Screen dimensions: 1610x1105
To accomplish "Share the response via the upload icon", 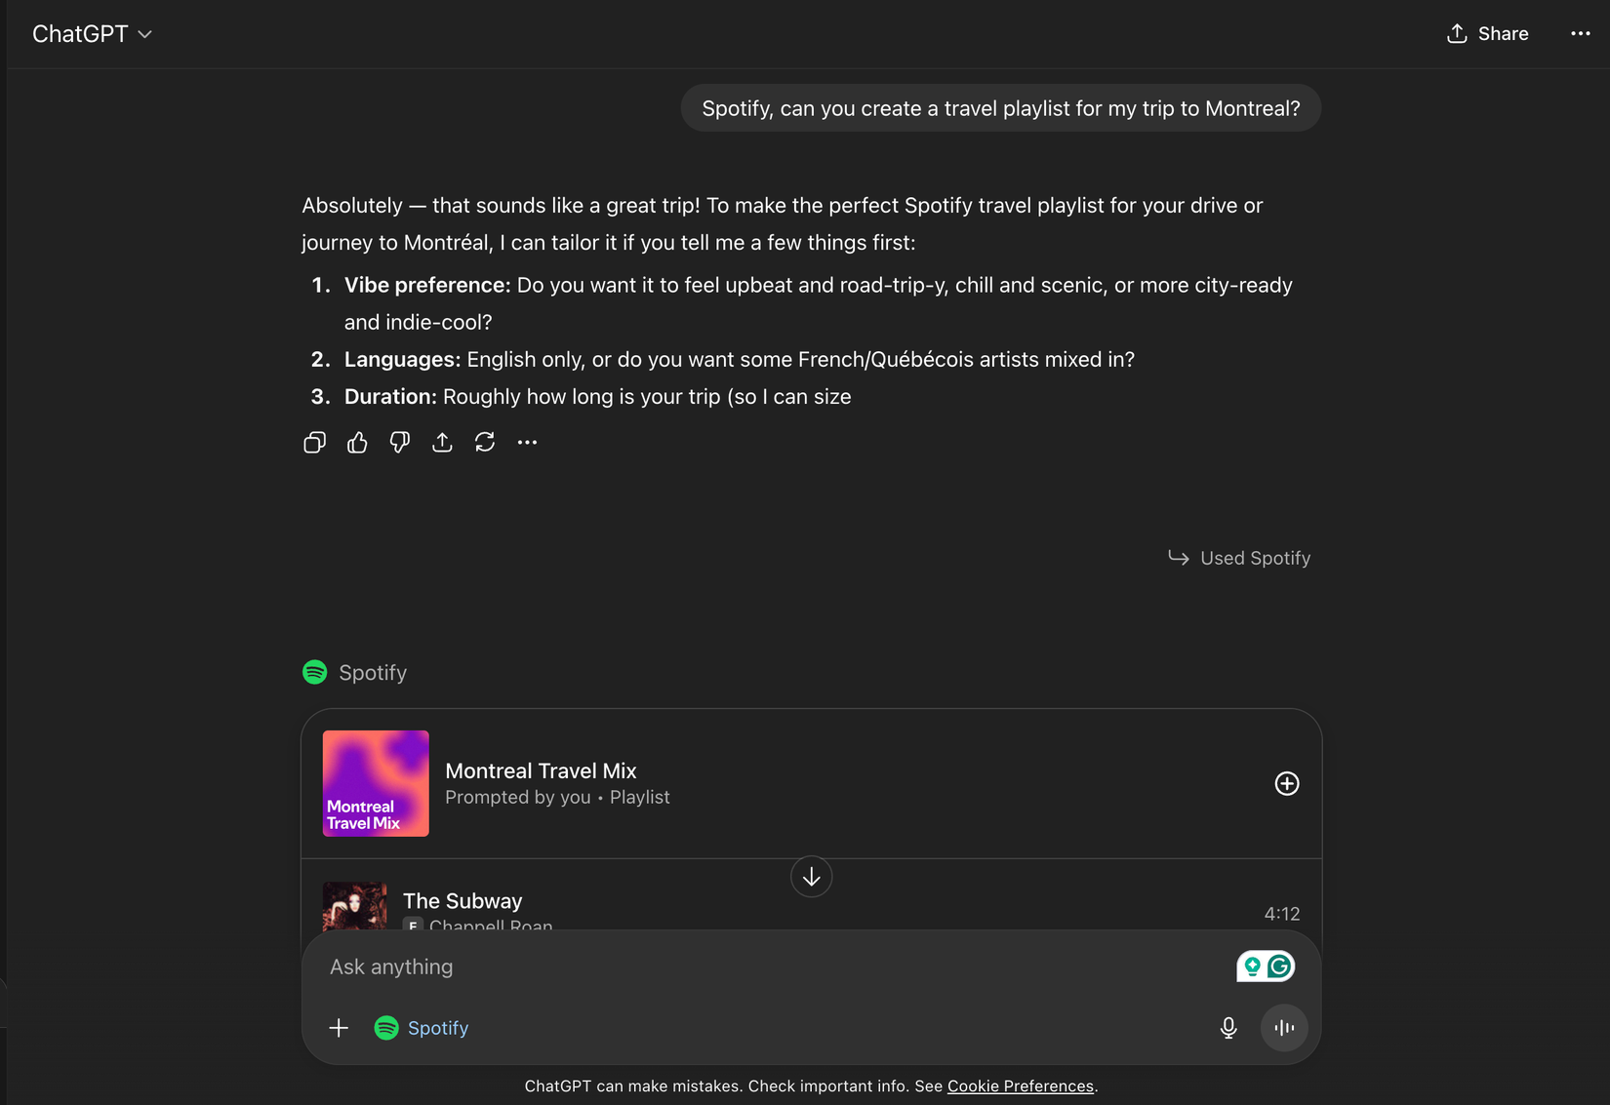I will coord(442,442).
